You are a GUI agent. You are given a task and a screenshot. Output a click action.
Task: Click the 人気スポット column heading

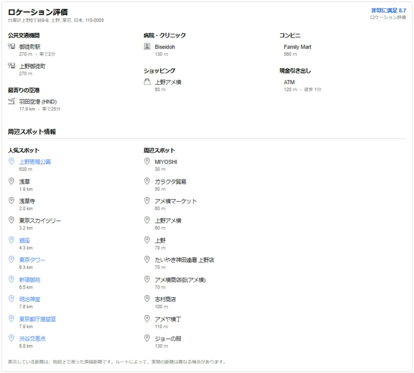[x=24, y=150]
